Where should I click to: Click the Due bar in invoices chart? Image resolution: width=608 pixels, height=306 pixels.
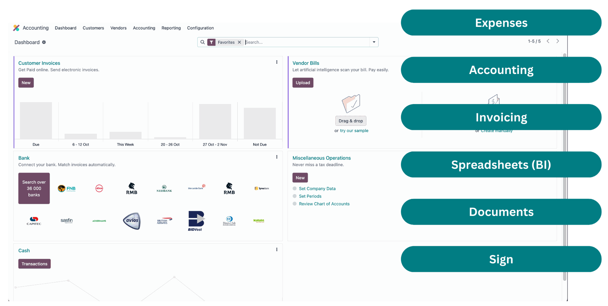point(36,120)
